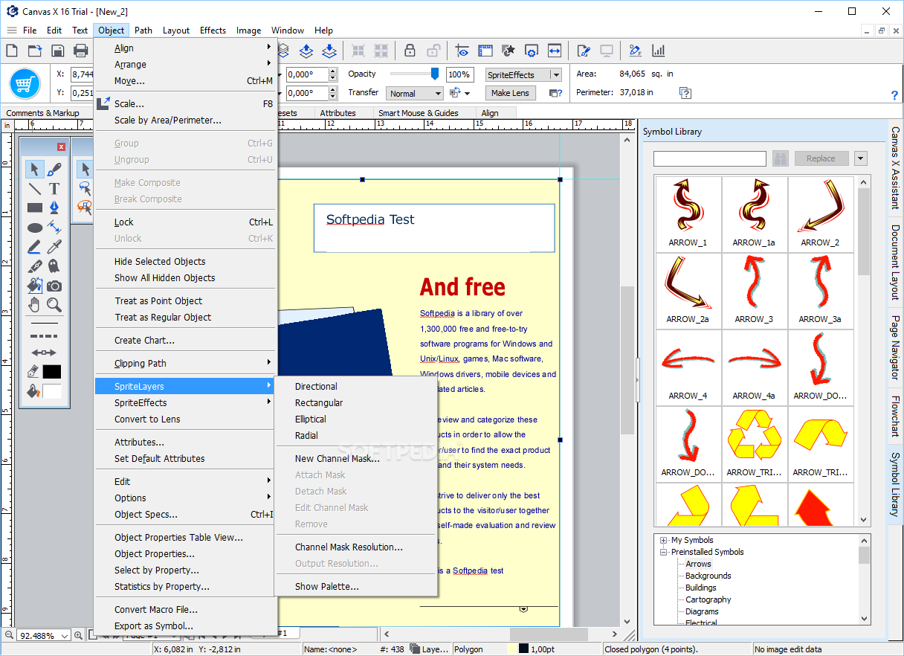
Task: Click the Save disk toolbar icon
Action: [58, 51]
